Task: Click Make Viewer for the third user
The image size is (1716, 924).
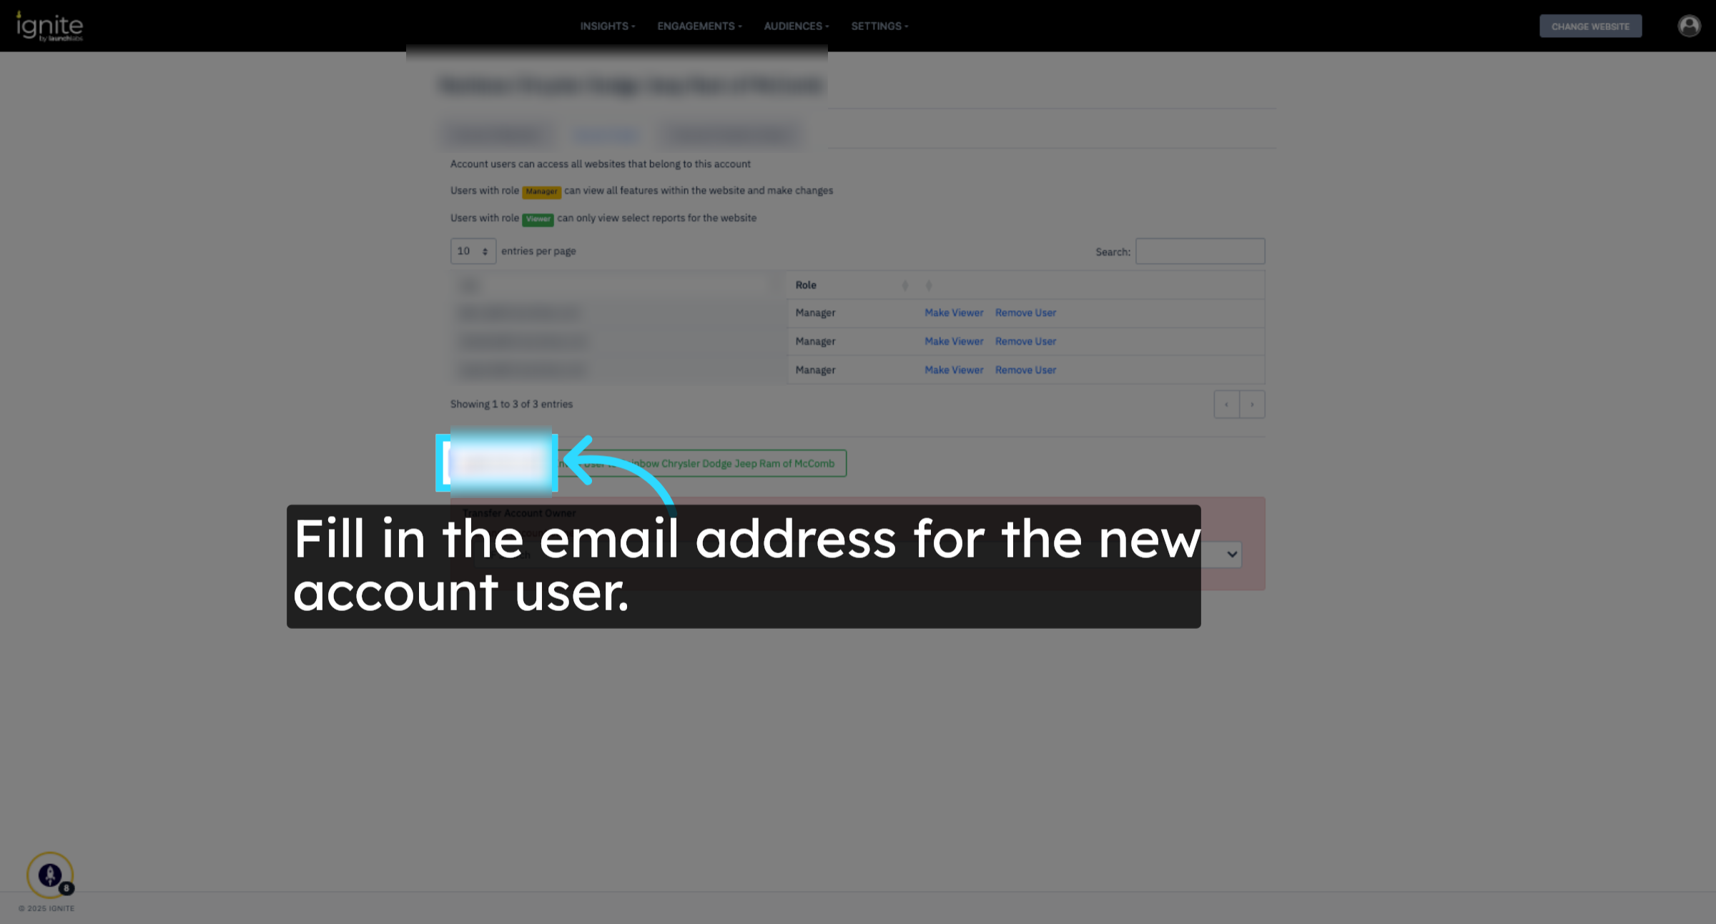Action: click(953, 370)
